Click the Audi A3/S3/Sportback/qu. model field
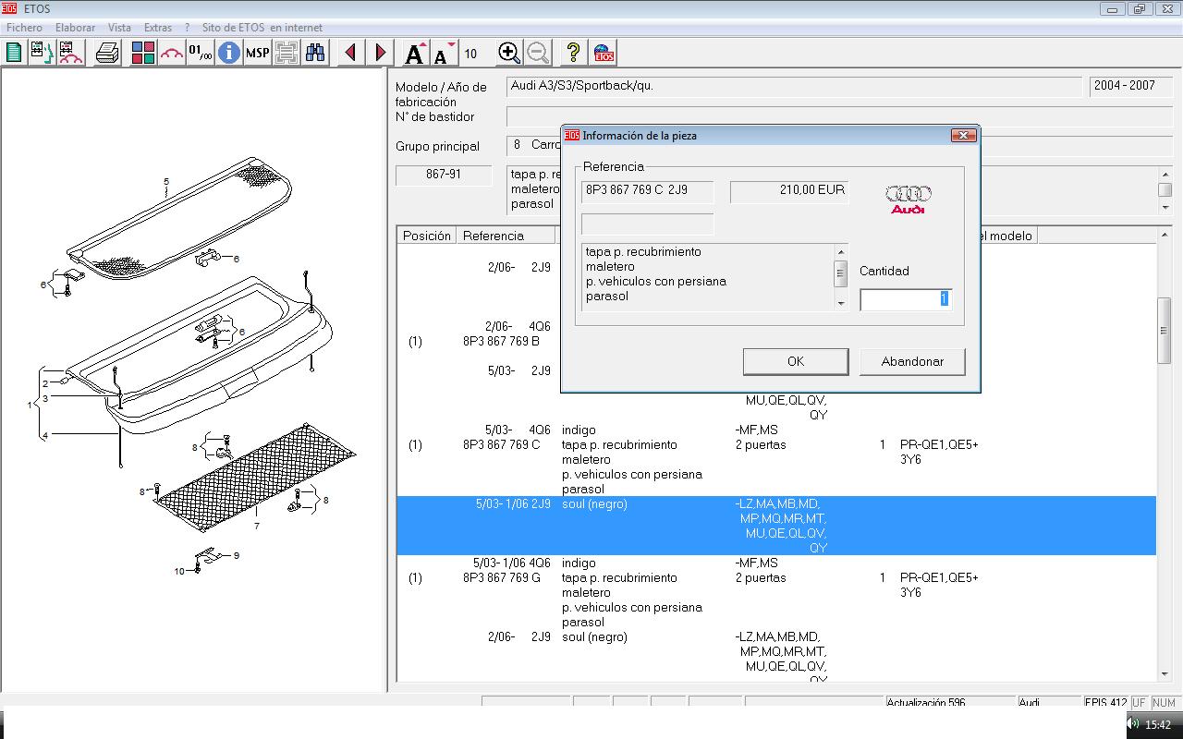 click(x=794, y=87)
